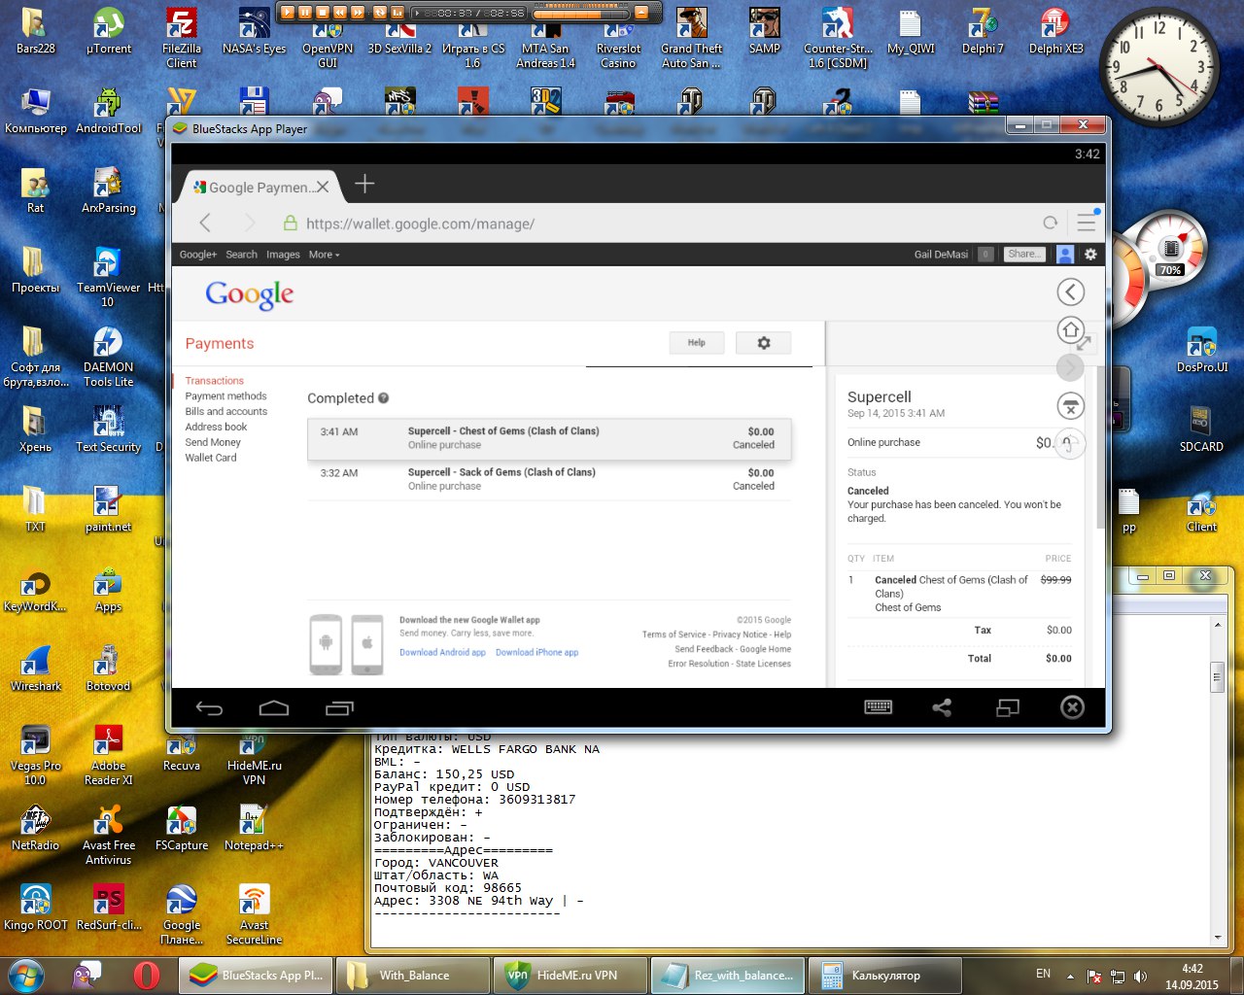Click BlueStacks circular home button

tap(1070, 330)
